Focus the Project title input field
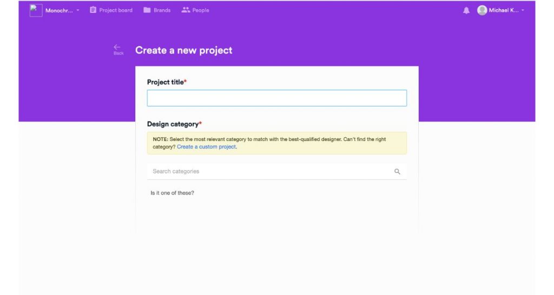 pyautogui.click(x=277, y=98)
